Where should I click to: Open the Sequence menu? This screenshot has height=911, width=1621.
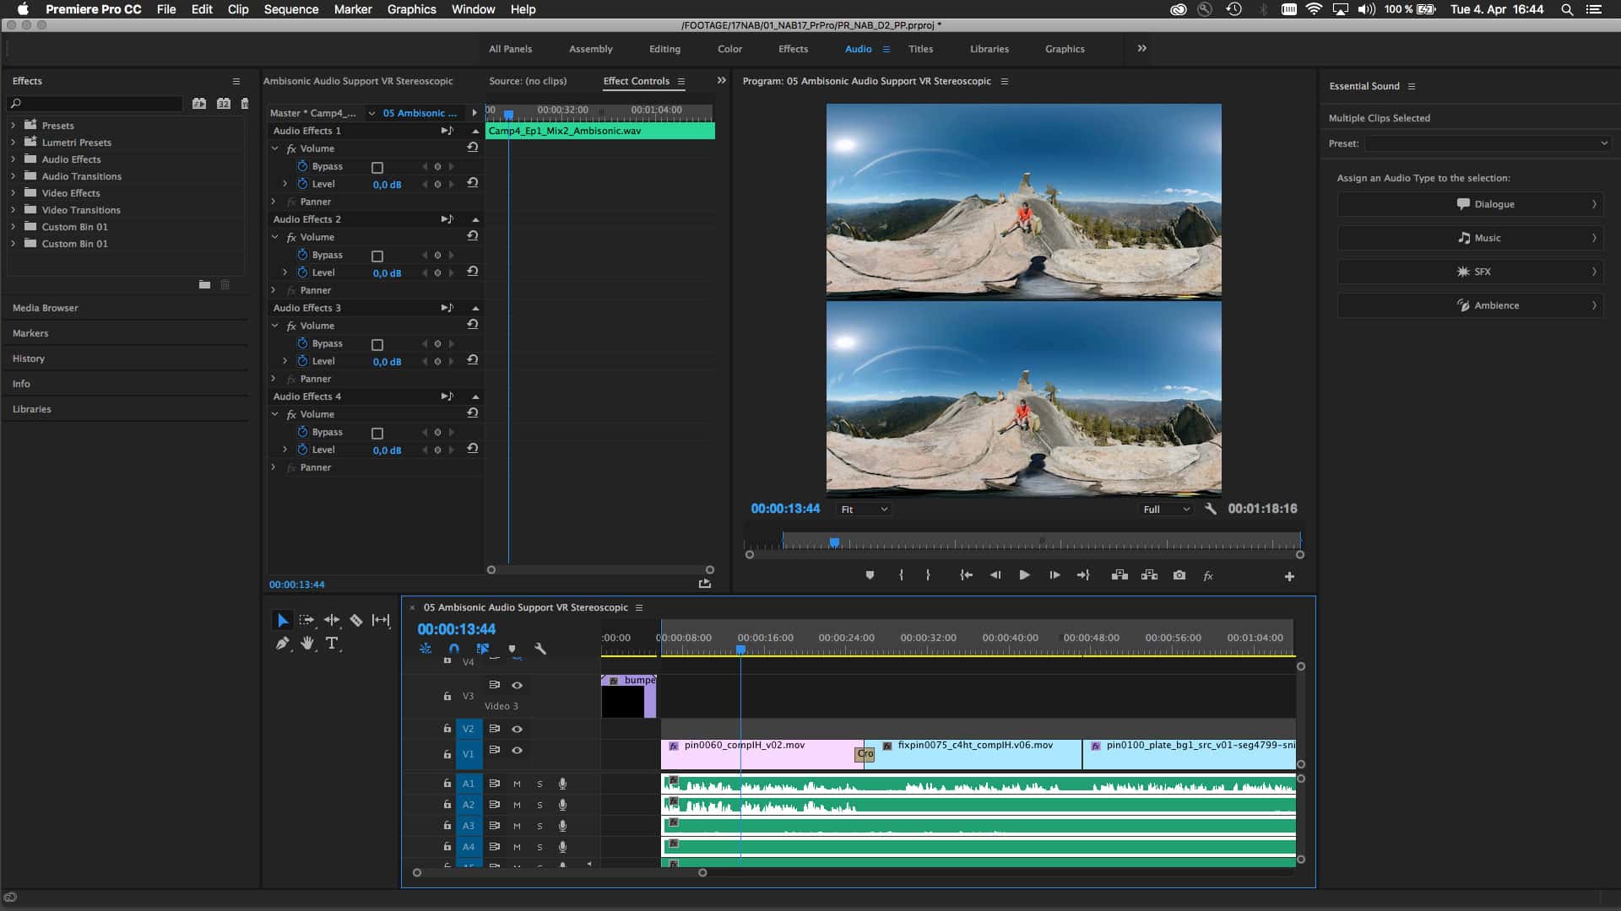(x=290, y=9)
